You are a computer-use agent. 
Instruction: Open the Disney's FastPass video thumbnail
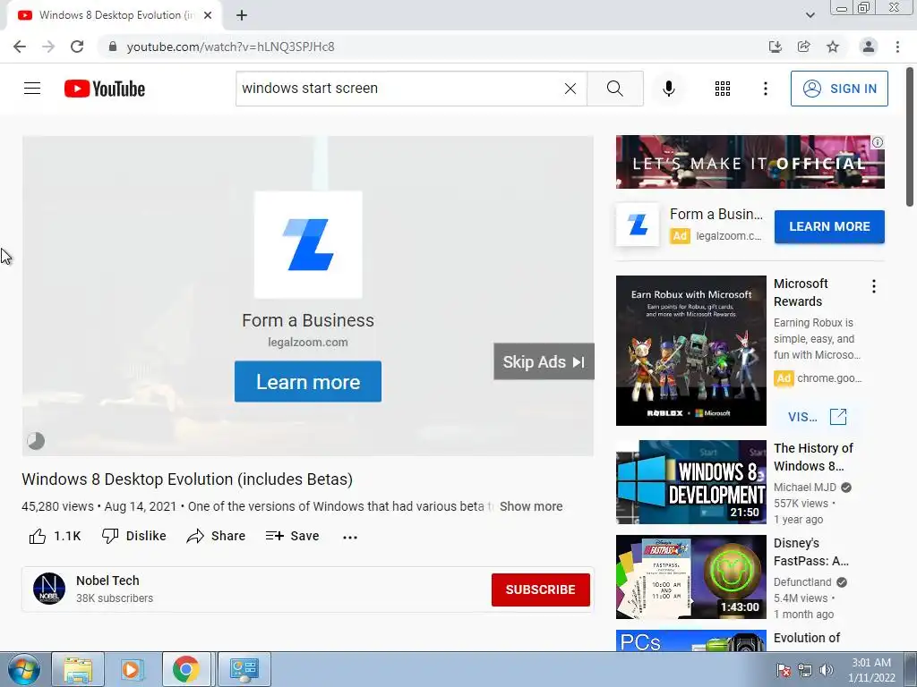tap(690, 577)
